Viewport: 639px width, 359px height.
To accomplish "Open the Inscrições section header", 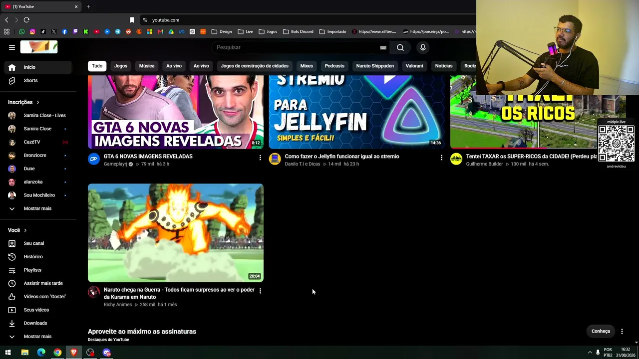I will click(x=23, y=102).
